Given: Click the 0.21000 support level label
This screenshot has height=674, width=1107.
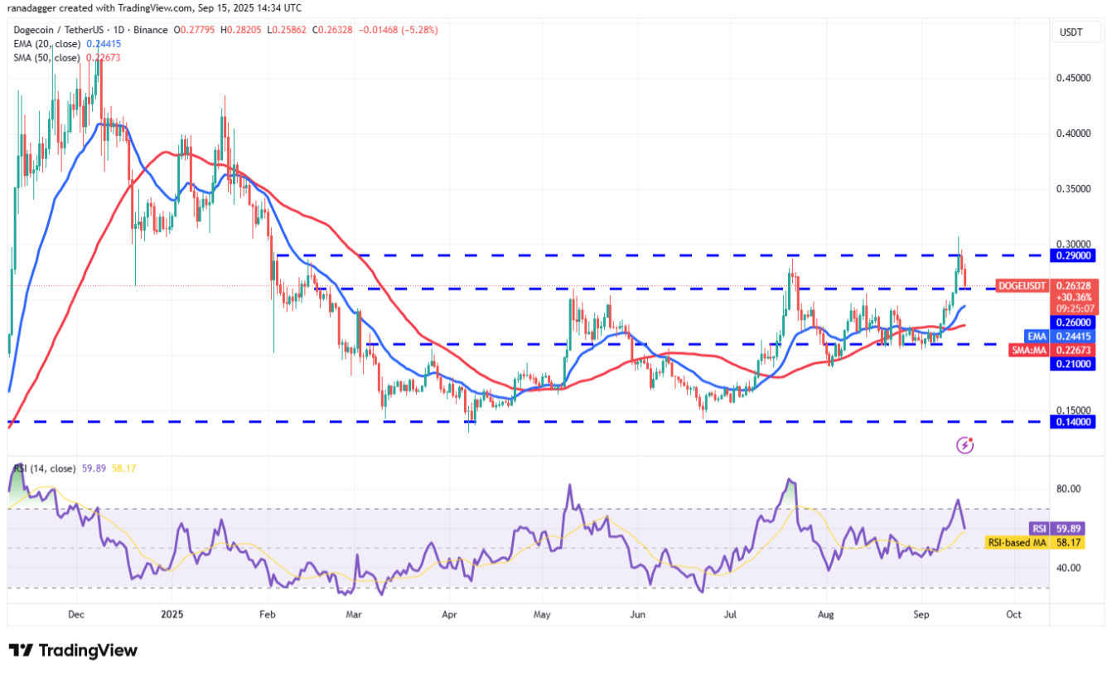Looking at the screenshot, I should 1075,364.
